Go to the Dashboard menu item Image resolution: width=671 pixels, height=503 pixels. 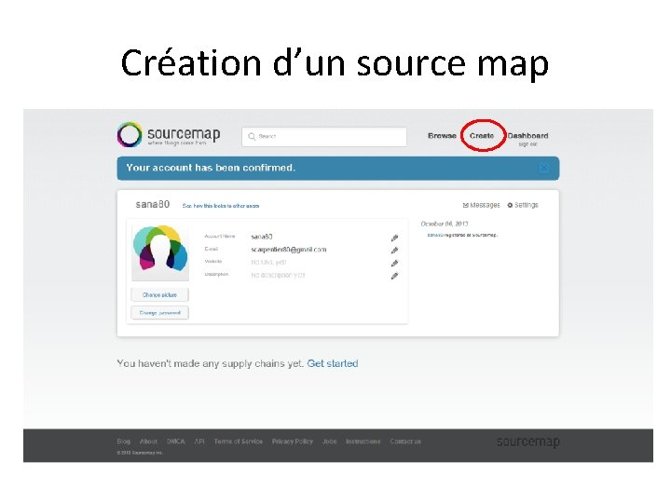(527, 136)
